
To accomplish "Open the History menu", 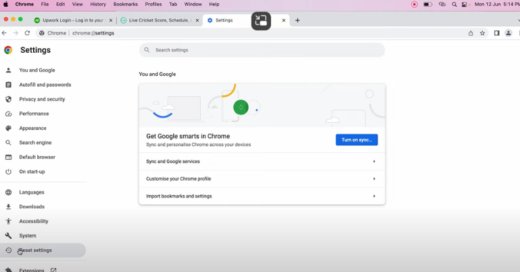I will point(98,4).
